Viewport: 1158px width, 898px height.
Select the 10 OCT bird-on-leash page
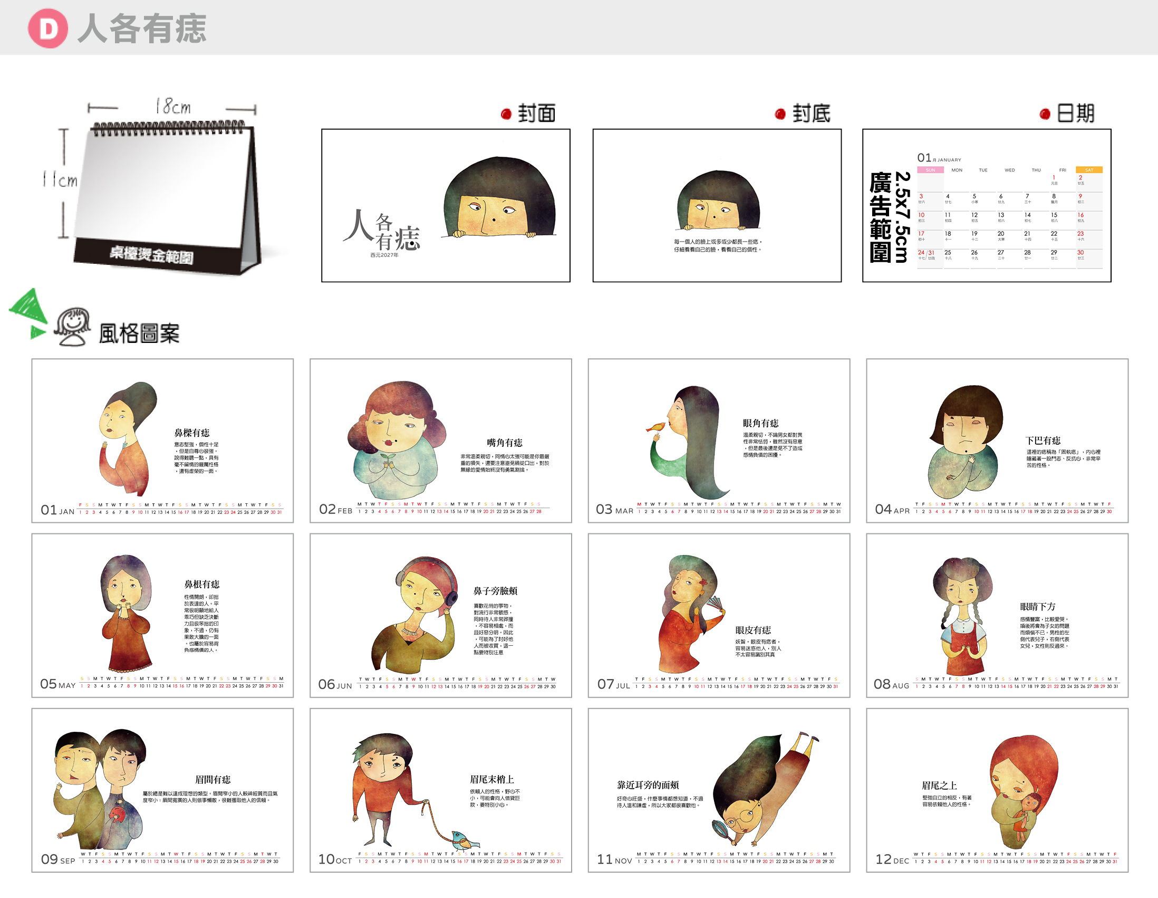[x=441, y=790]
